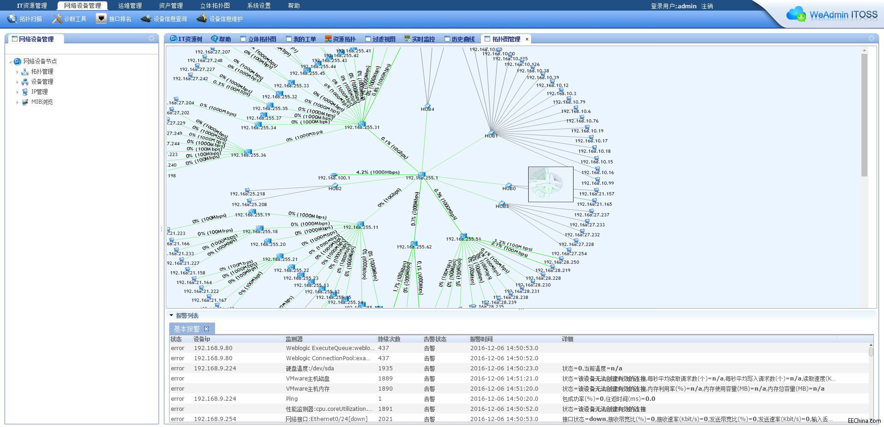Click the 注销 logout link
Viewport: 884px width, 427px height.
(707, 6)
